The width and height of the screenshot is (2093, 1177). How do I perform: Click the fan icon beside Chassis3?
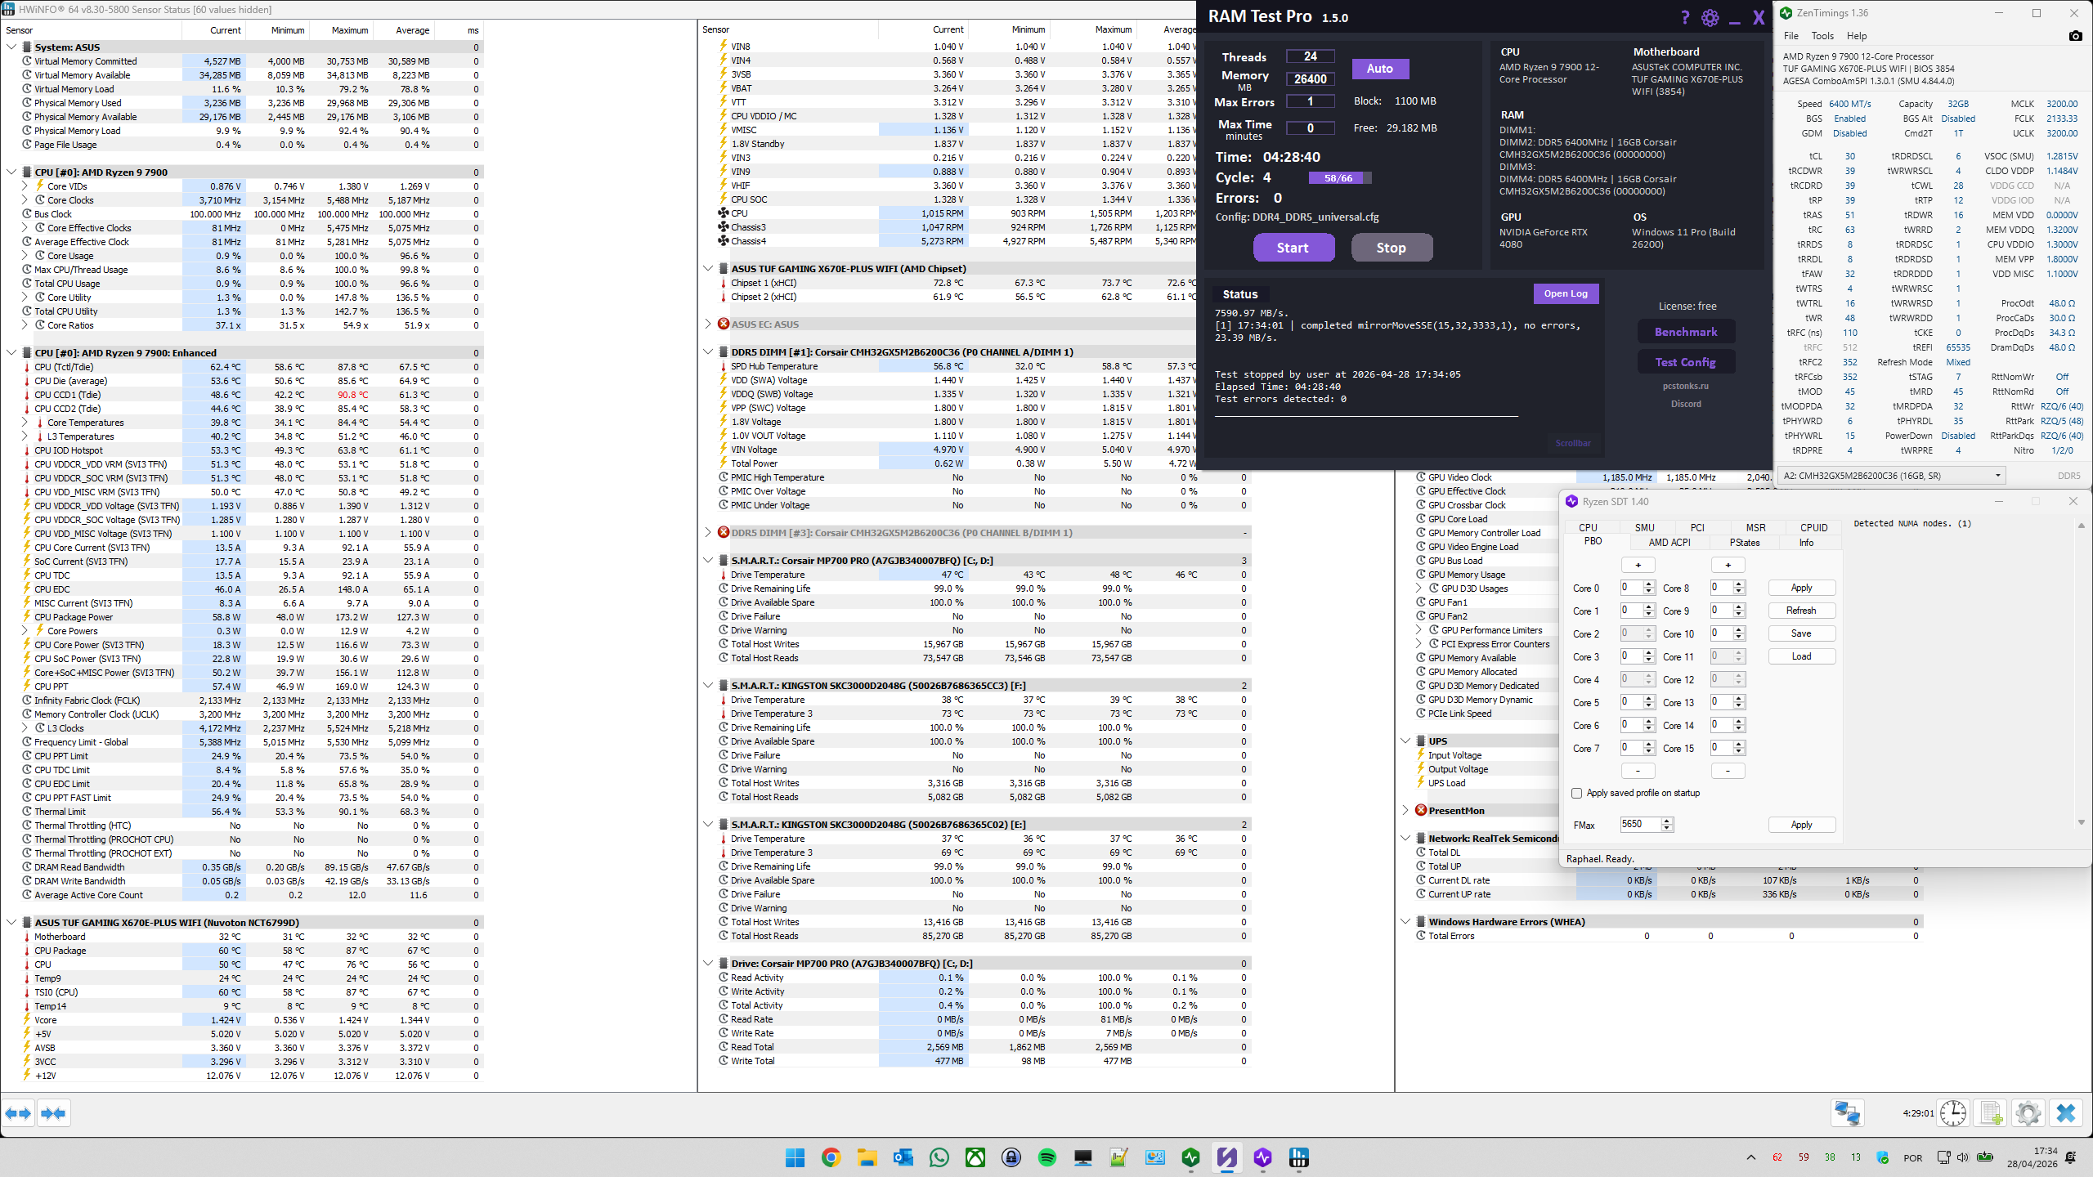723,227
